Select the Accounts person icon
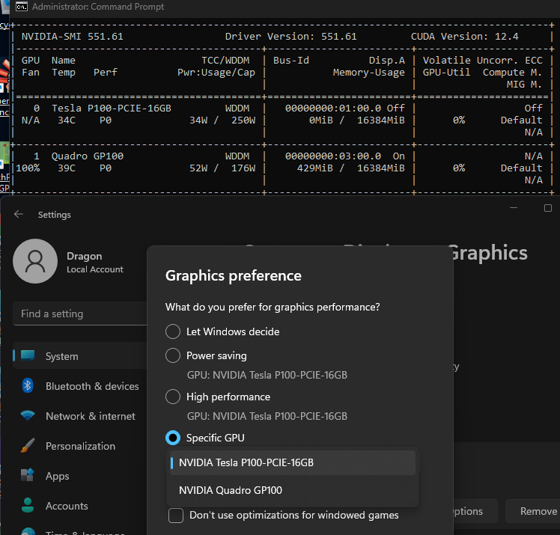Screen dimensions: 560x535 (x=28, y=506)
